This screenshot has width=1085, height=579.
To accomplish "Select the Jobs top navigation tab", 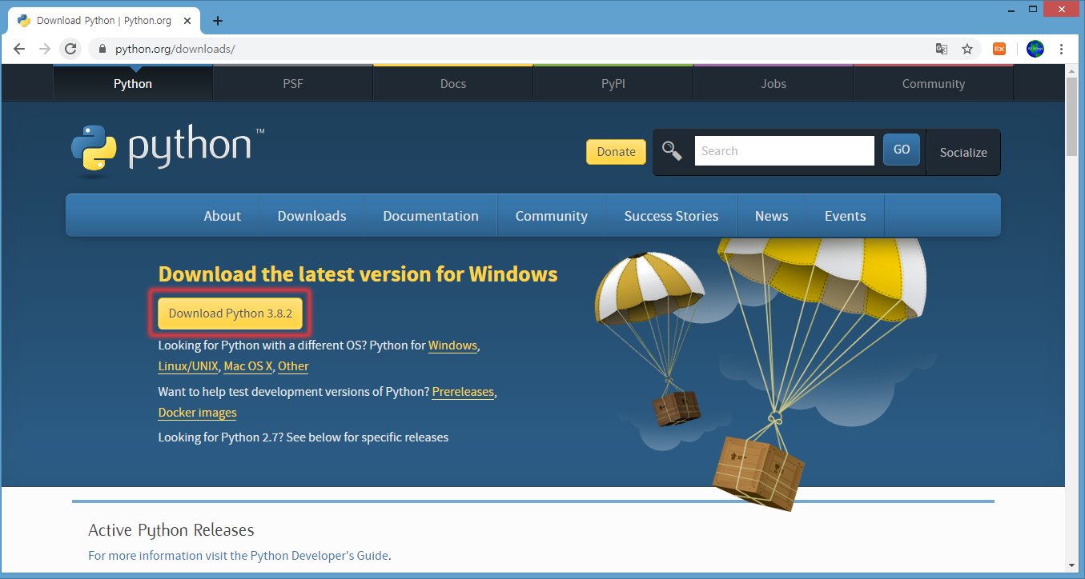I will 774,83.
